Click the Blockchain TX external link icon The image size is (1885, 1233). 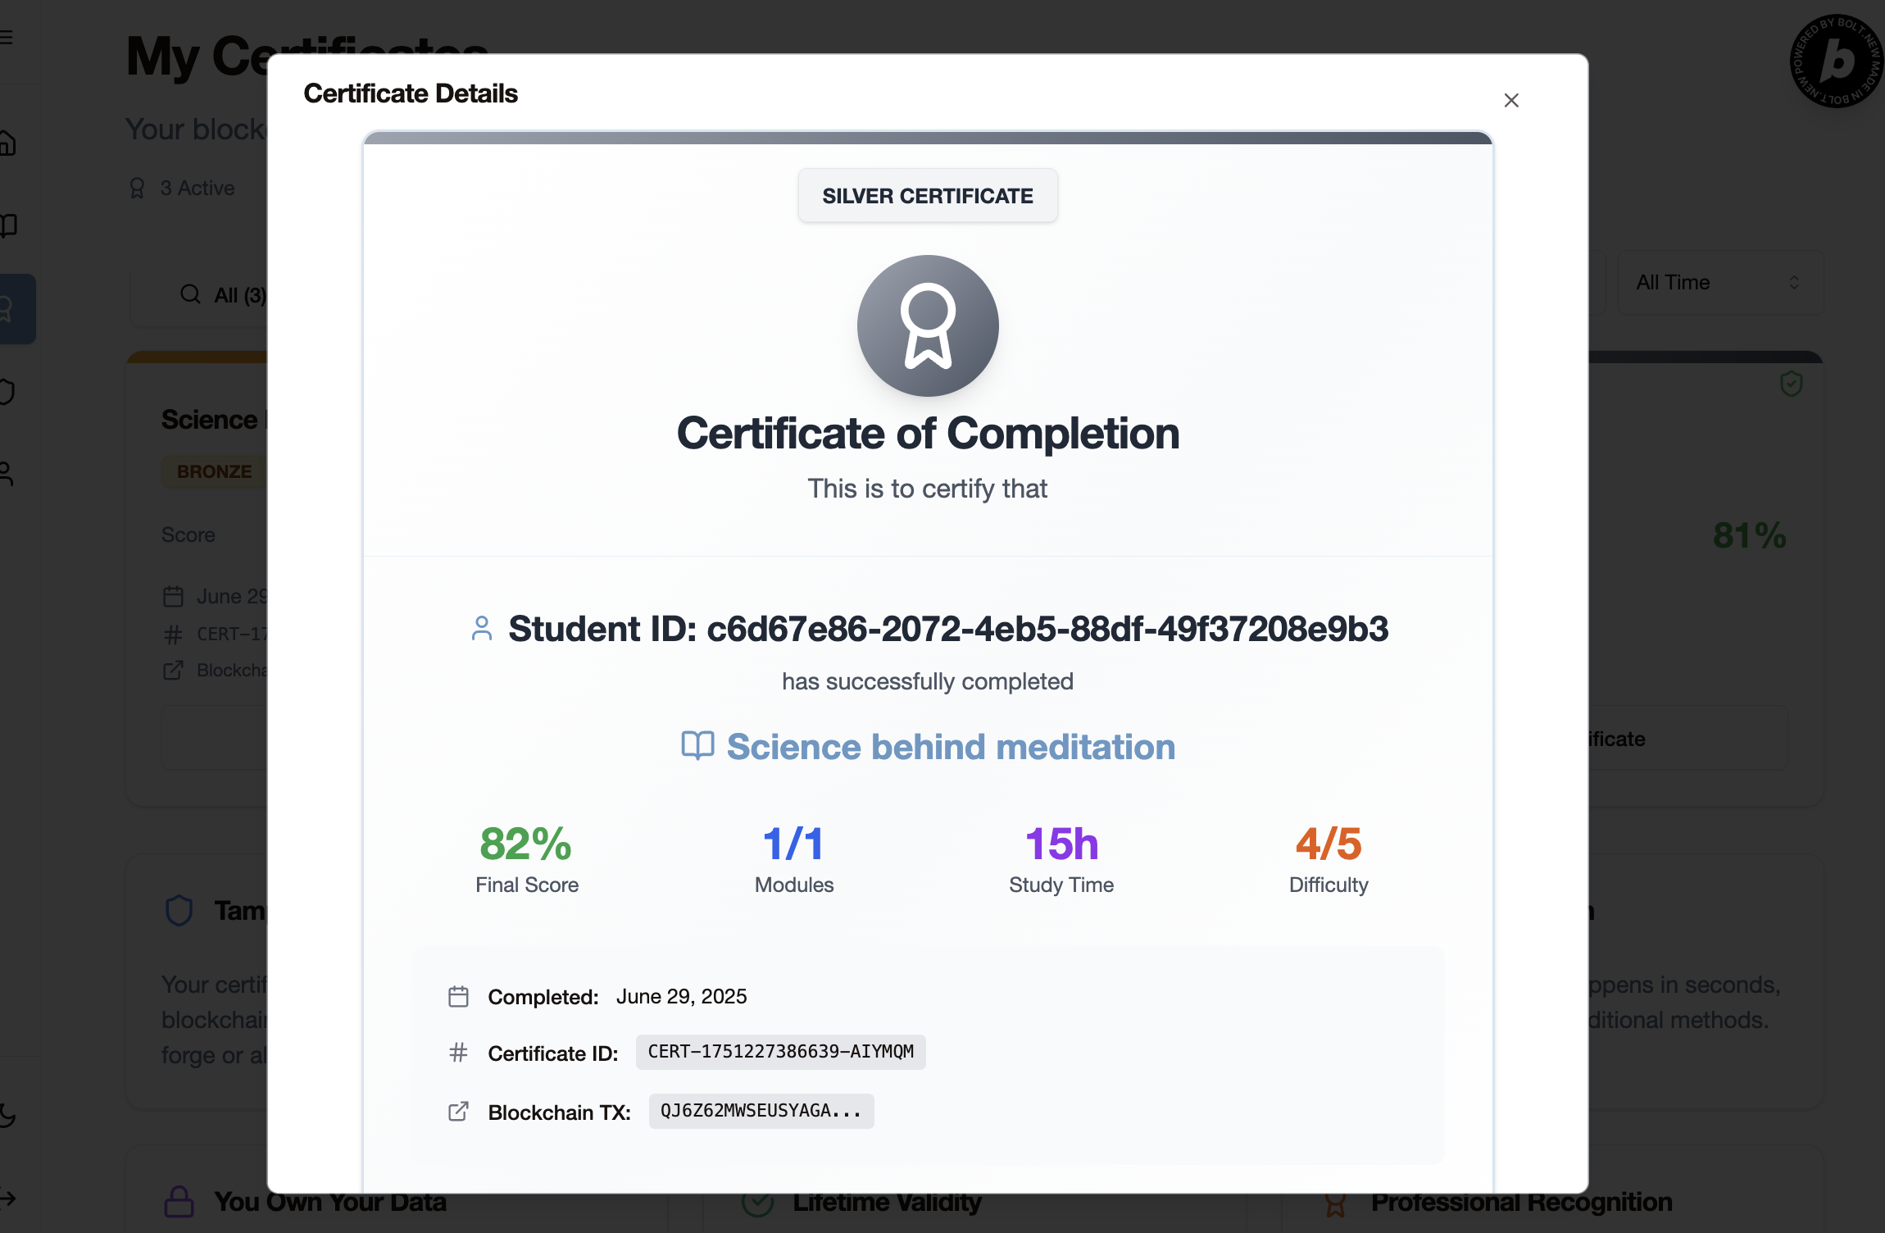coord(458,1112)
